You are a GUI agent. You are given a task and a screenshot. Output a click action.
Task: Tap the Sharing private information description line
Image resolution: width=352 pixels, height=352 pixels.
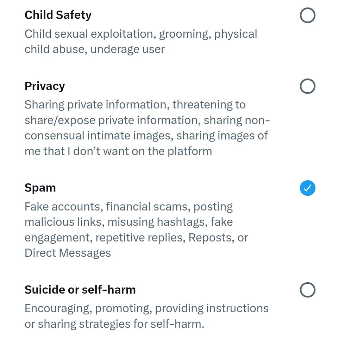click(x=135, y=105)
